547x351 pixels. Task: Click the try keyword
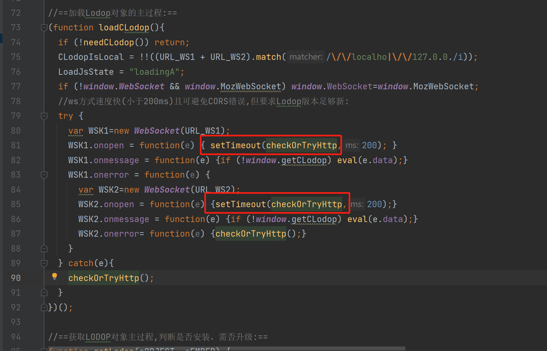(66, 116)
